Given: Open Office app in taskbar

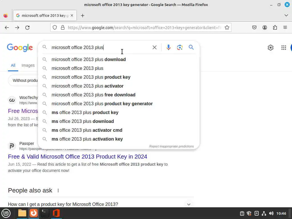Looking at the screenshot, I should (x=56, y=213).
